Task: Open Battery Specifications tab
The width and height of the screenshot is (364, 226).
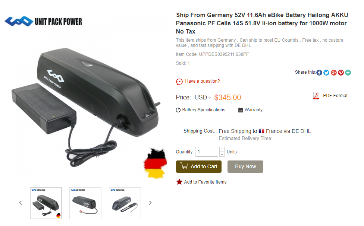Action: [x=201, y=110]
